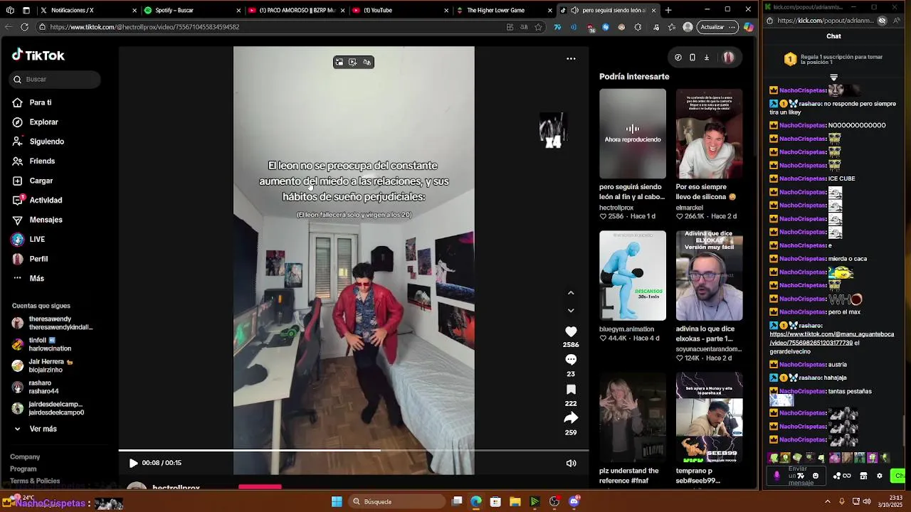The height and width of the screenshot is (512, 911).
Task: Open the download arrow icon in TikTok header
Action: (707, 58)
